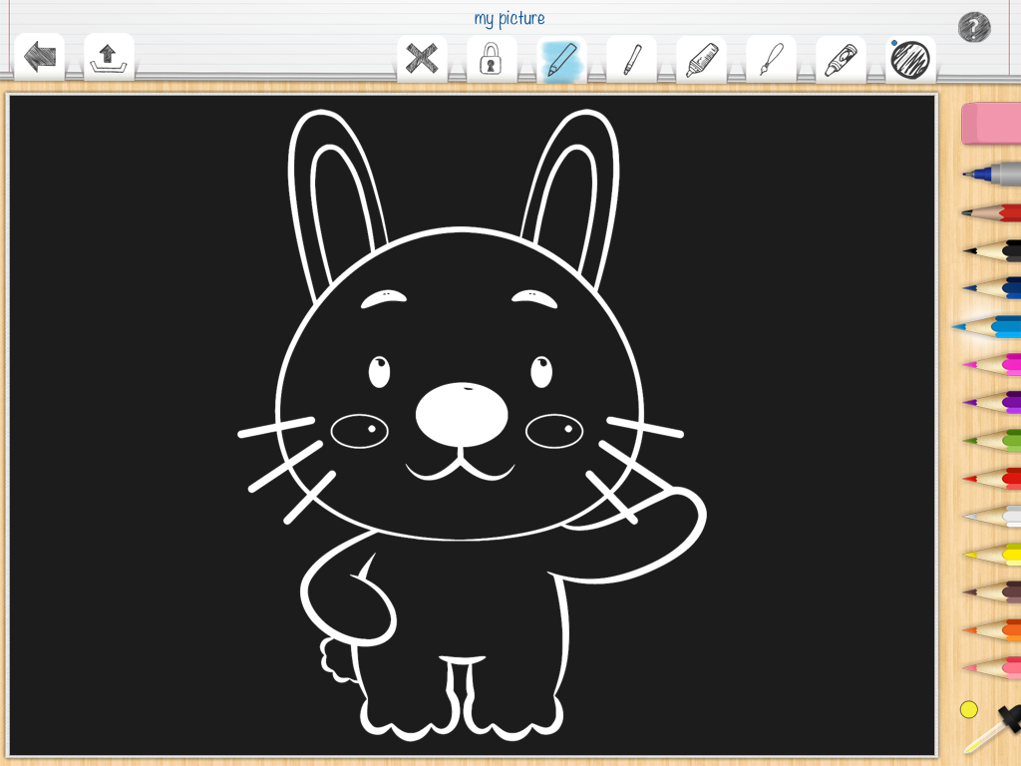Select the paintbrush tool
Viewport: 1021px width, 766px height.
pyautogui.click(x=771, y=60)
